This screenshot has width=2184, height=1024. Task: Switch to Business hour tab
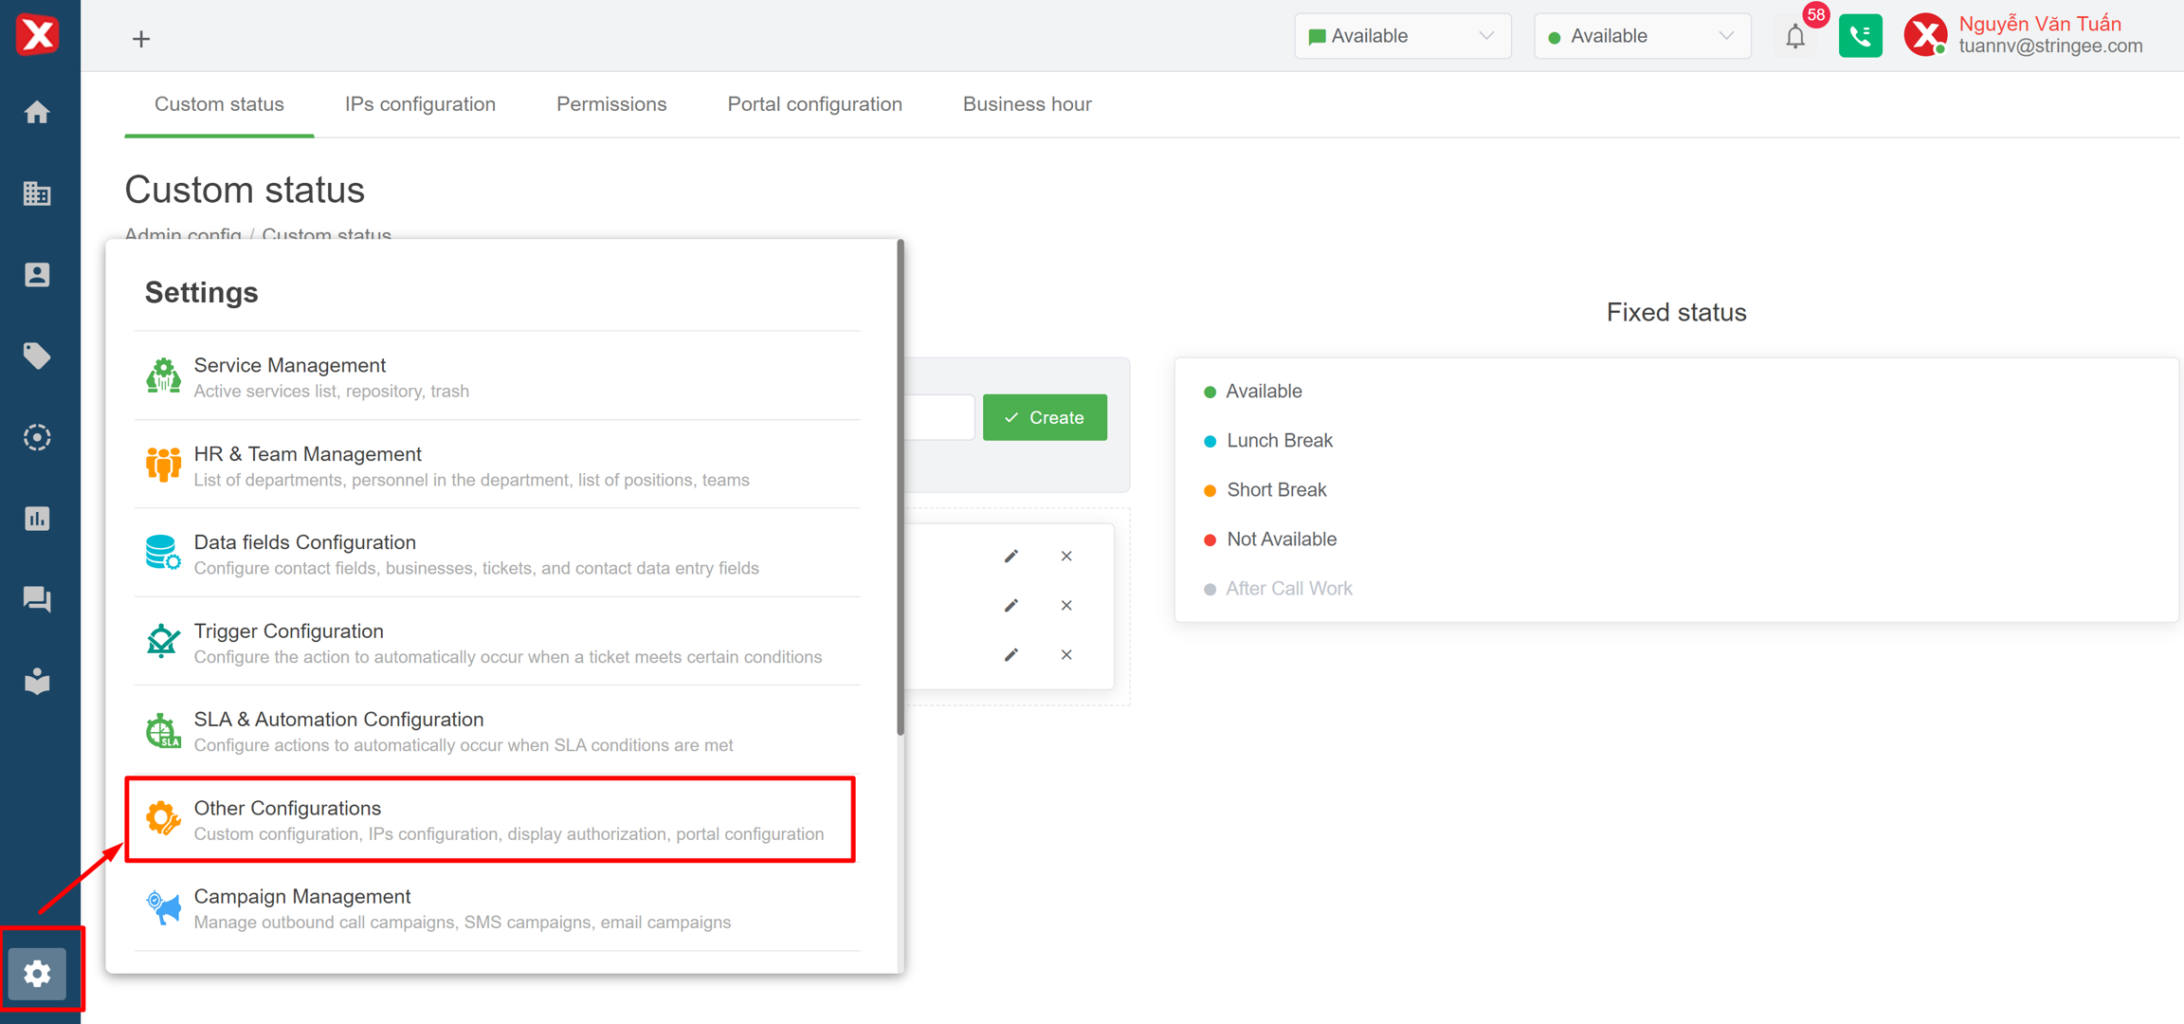pos(1027,104)
